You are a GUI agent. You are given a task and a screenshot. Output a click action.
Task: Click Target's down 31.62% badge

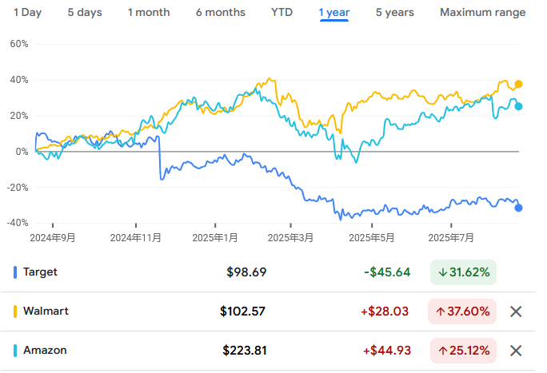463,272
